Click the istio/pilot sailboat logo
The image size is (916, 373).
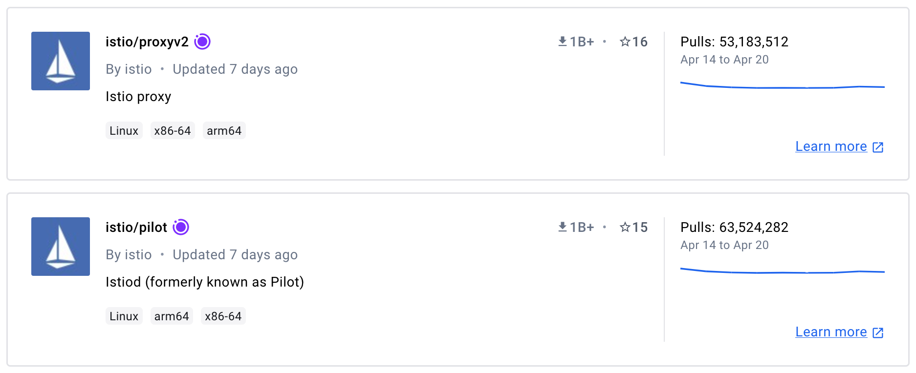61,247
